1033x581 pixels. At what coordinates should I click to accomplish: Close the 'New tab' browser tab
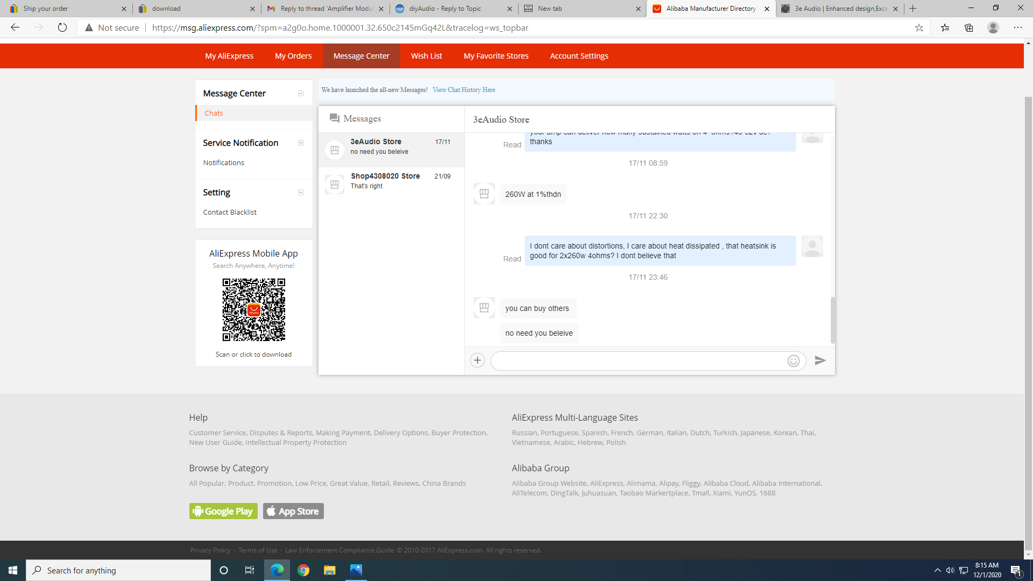pos(638,9)
